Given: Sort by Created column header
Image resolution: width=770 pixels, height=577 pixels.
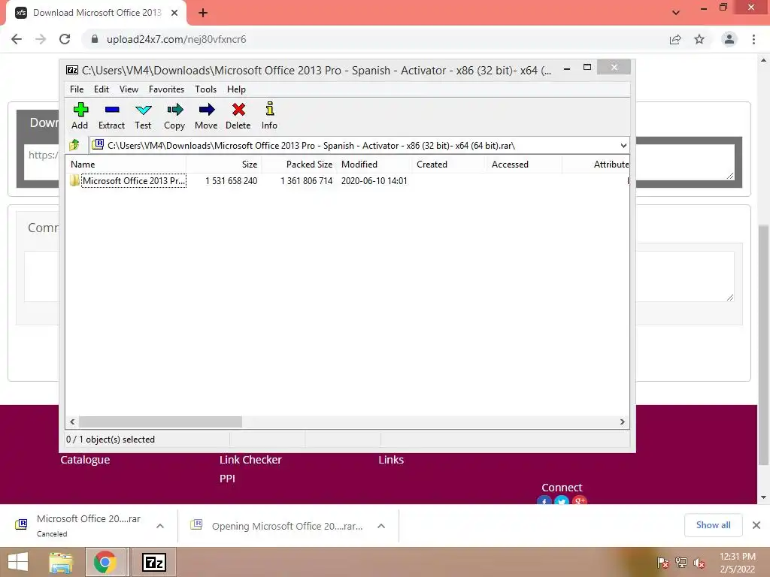Looking at the screenshot, I should [450, 165].
